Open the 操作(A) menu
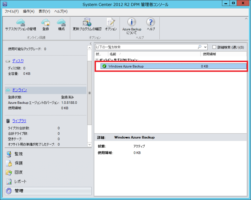Image resolution: width=251 pixels, height=200 pixels. 29,11
